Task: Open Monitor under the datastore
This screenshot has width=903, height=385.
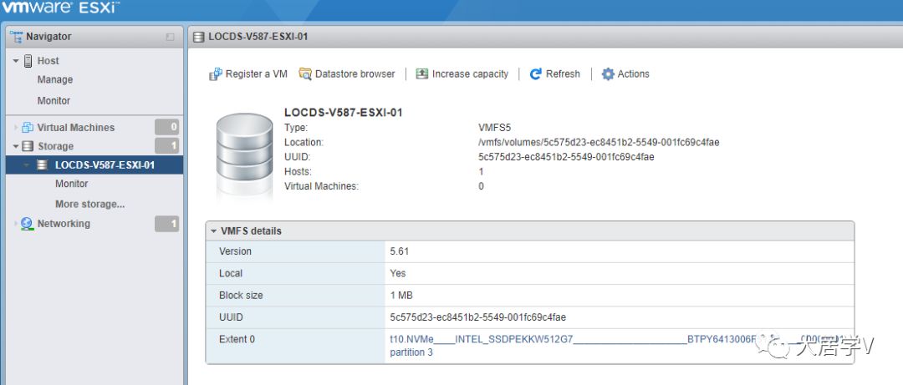Action: pos(71,185)
